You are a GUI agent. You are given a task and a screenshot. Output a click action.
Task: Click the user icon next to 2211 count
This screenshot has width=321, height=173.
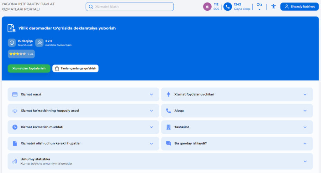pyautogui.click(x=39, y=43)
